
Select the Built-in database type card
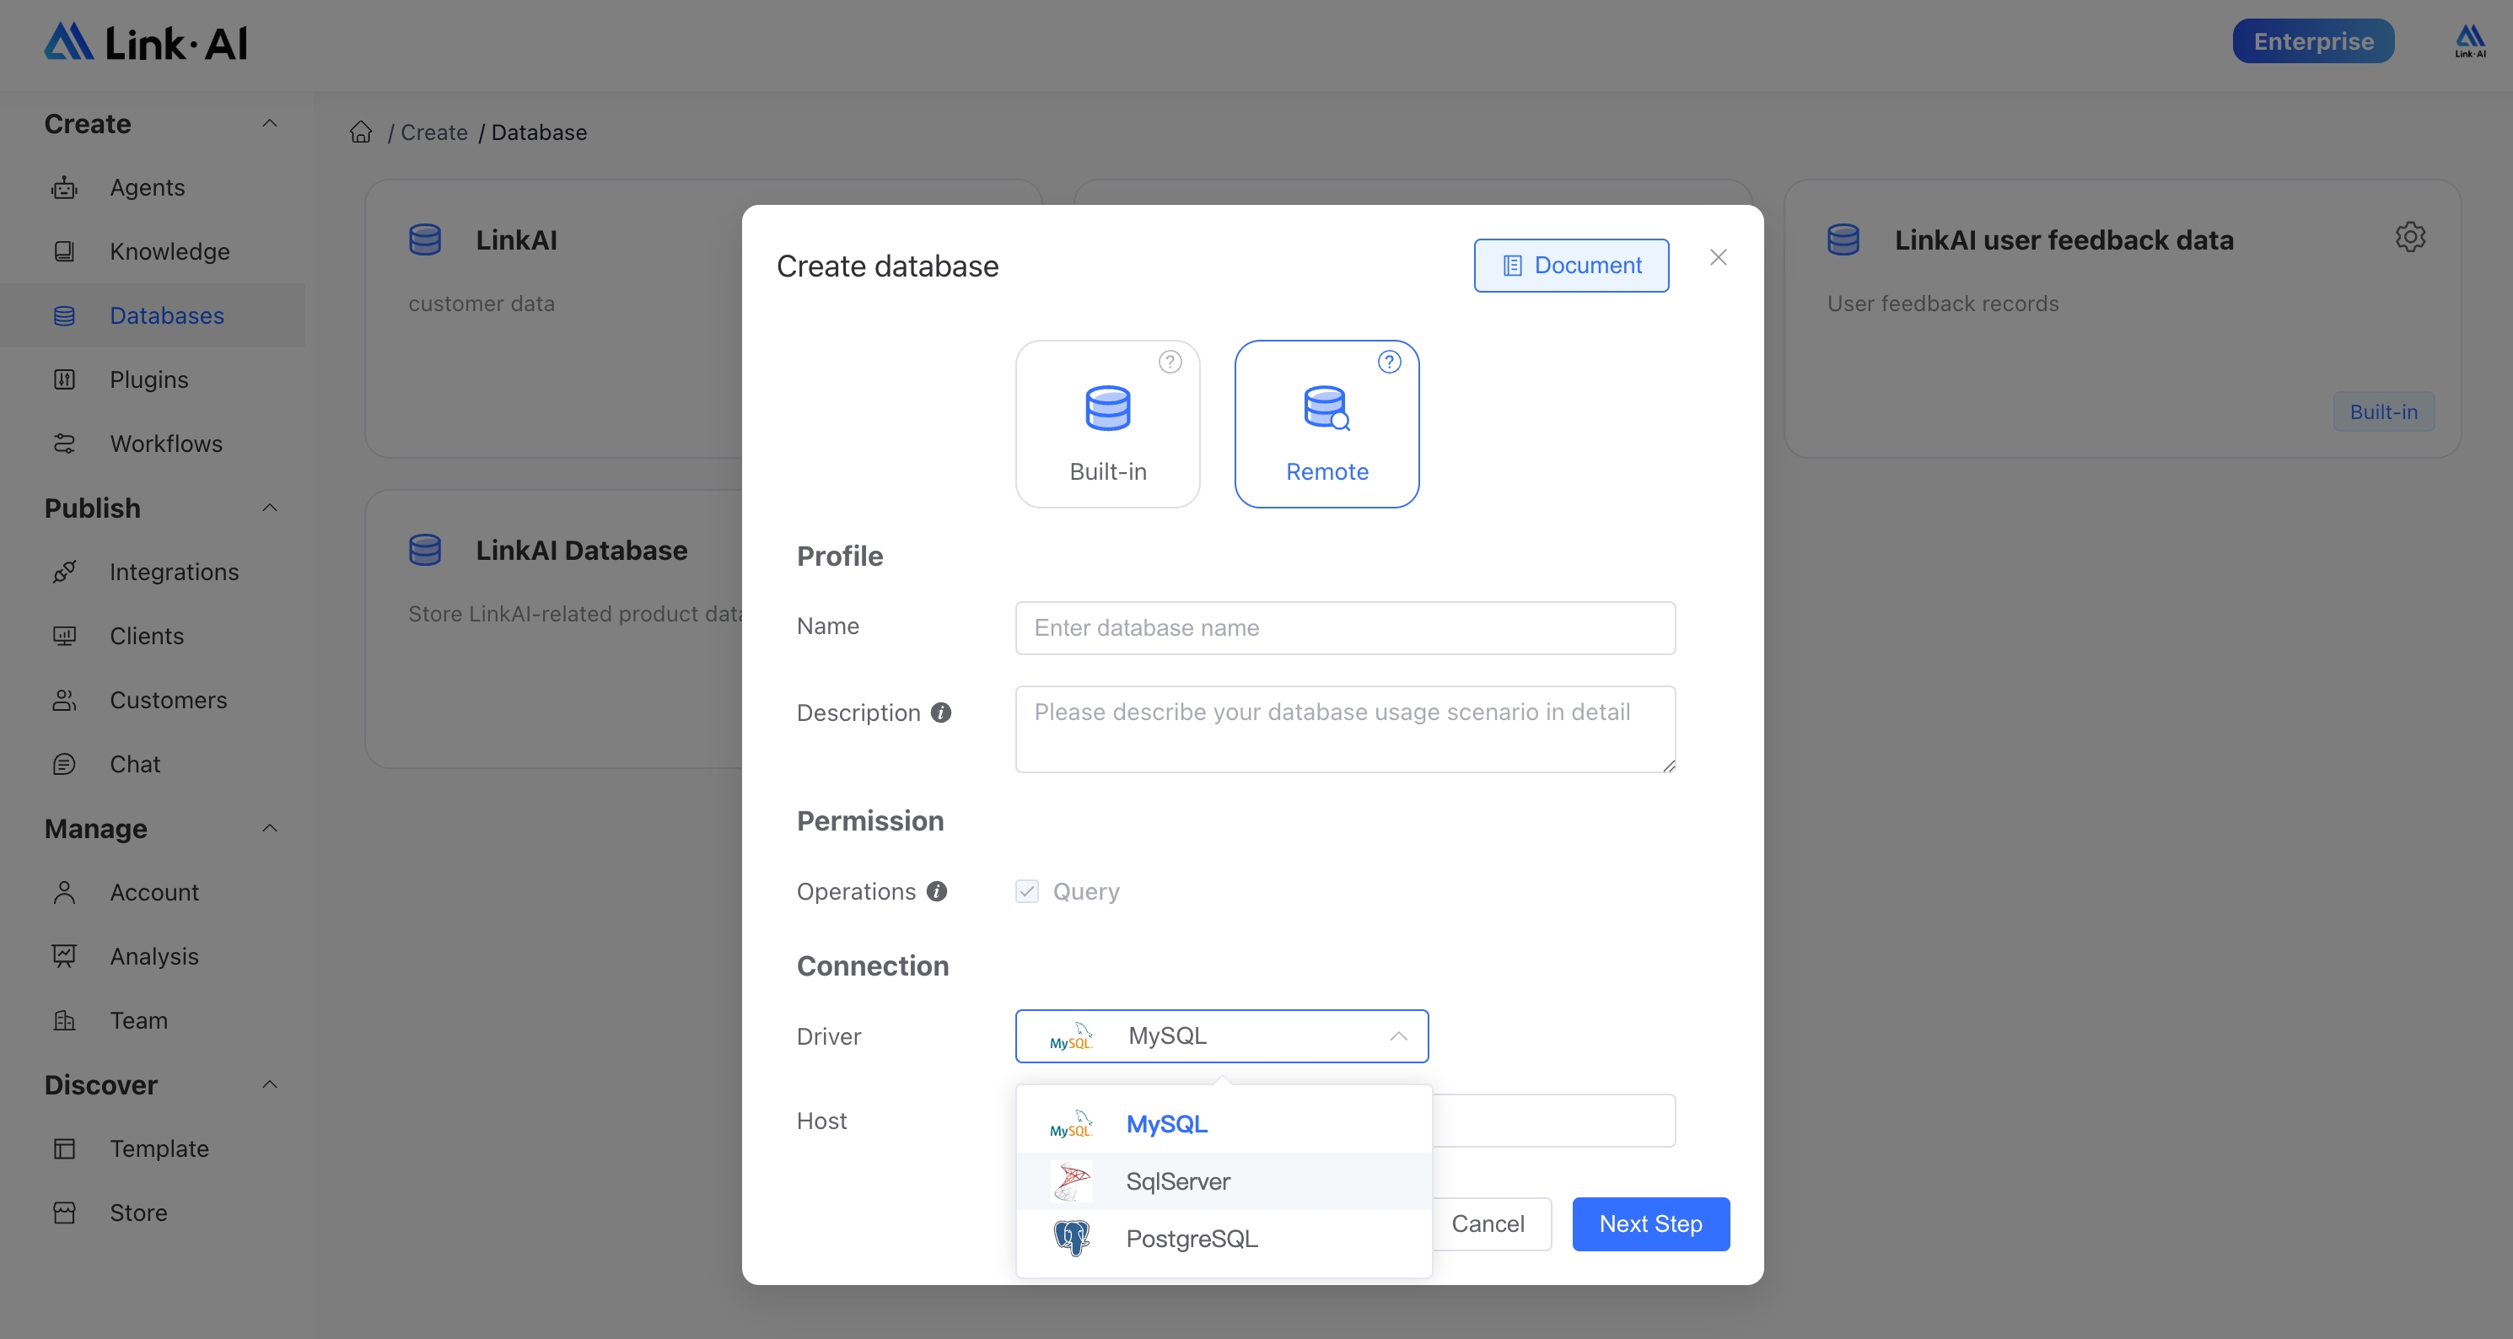1107,423
